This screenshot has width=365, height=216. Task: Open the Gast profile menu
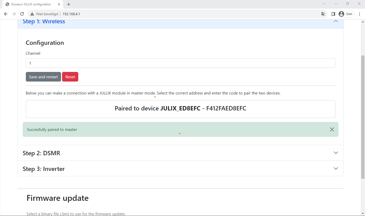tap(346, 14)
